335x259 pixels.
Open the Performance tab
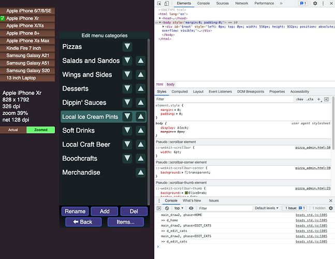tap(264, 4)
